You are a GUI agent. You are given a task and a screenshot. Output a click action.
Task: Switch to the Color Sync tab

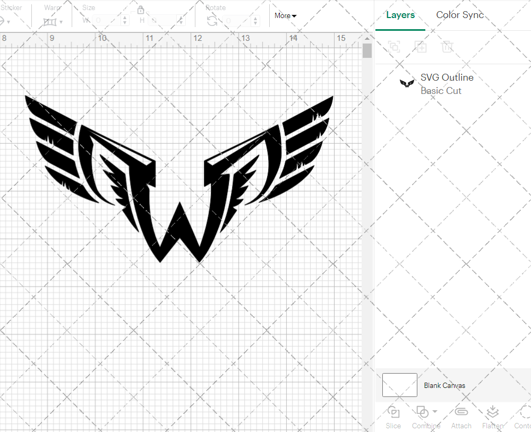pyautogui.click(x=460, y=15)
